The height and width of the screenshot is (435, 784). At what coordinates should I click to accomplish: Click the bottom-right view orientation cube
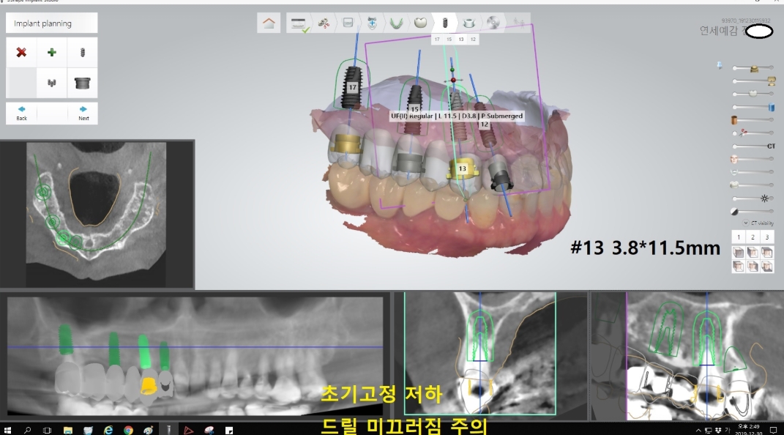pyautogui.click(x=767, y=267)
